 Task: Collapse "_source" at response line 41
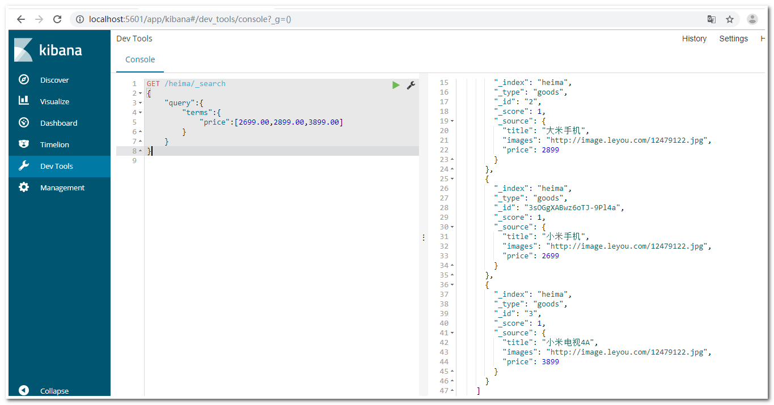click(x=452, y=333)
